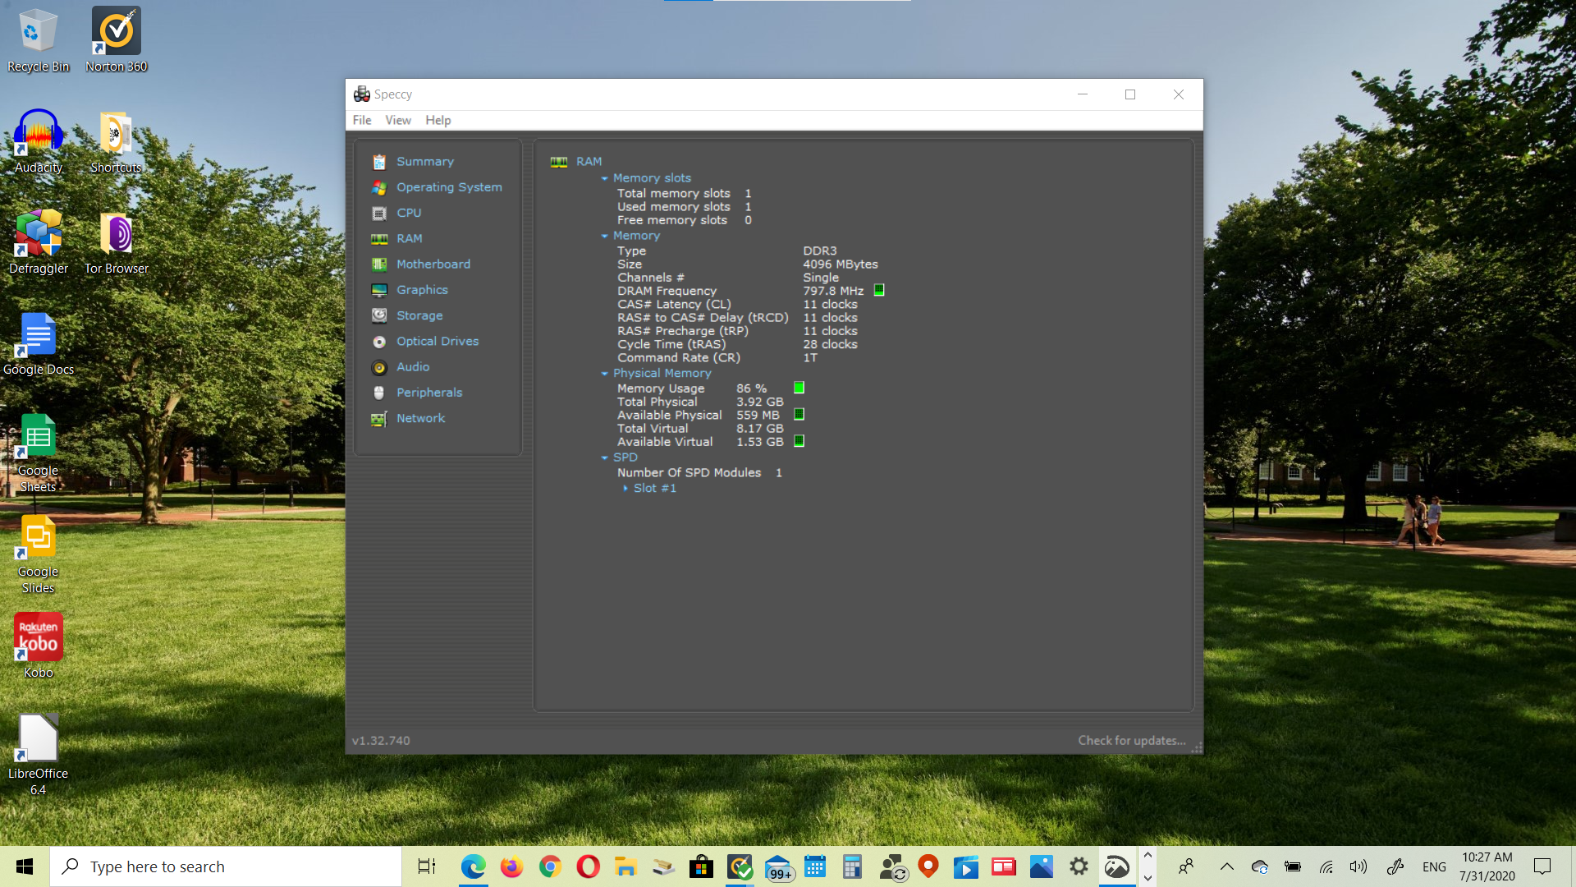
Task: Select the Kobo desktop shortcut
Action: [38, 646]
